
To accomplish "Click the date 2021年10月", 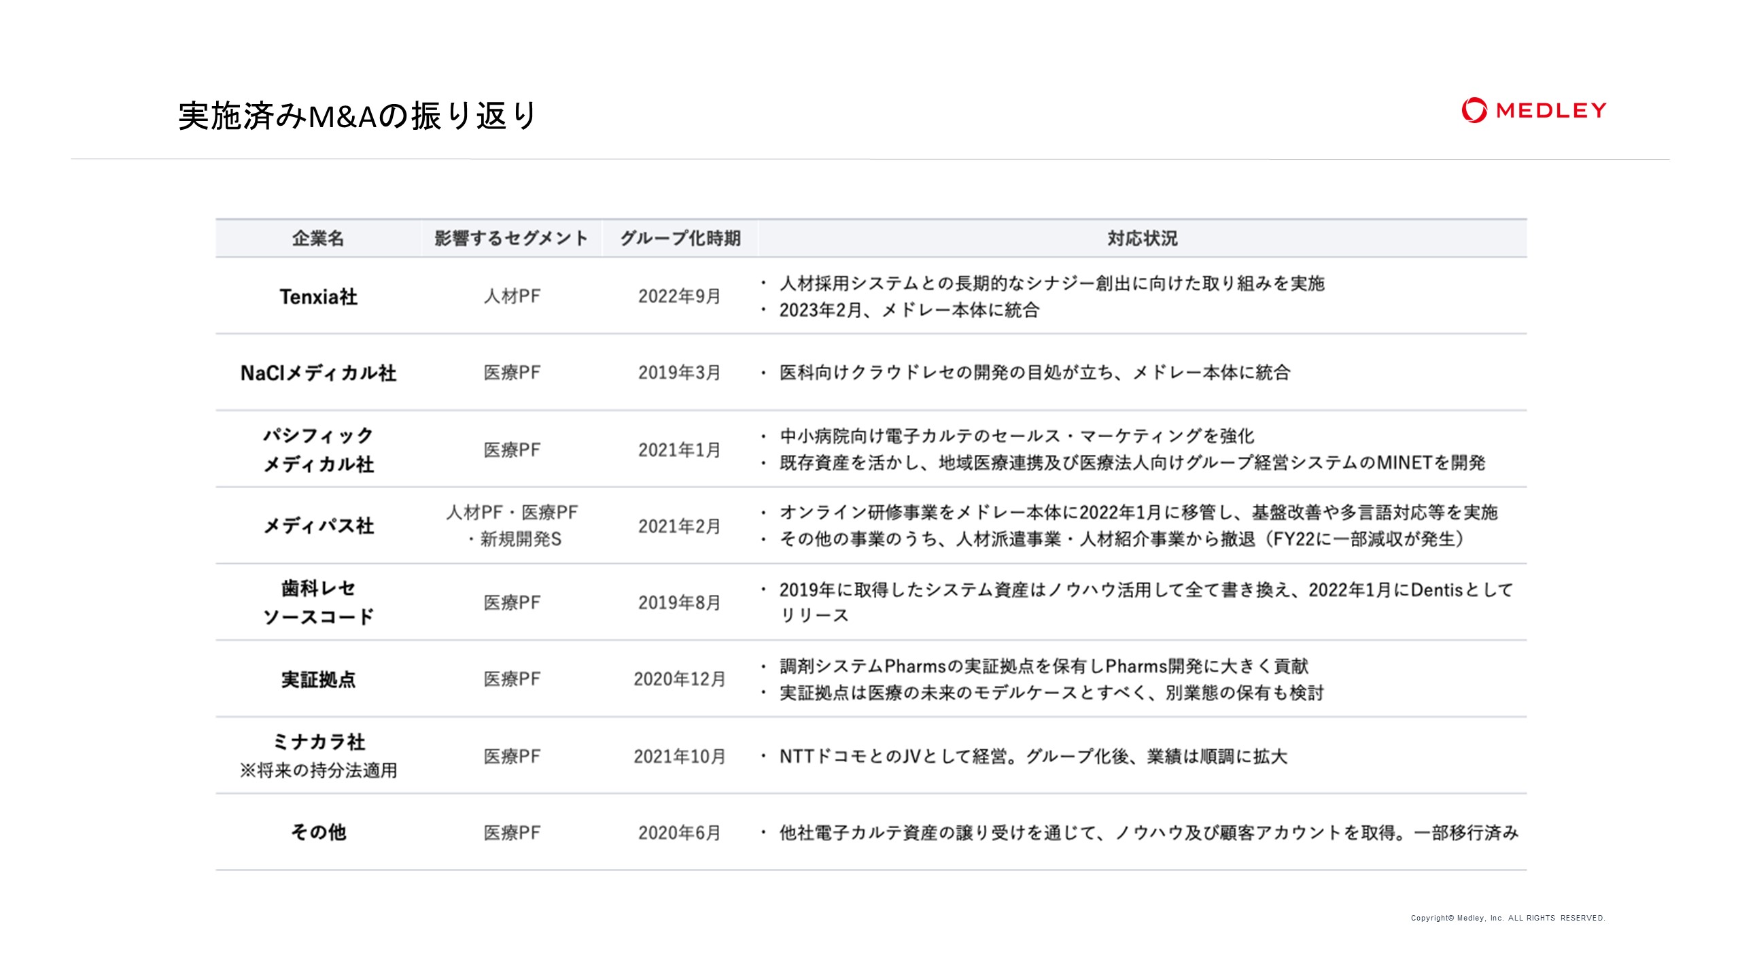I will pyautogui.click(x=680, y=756).
